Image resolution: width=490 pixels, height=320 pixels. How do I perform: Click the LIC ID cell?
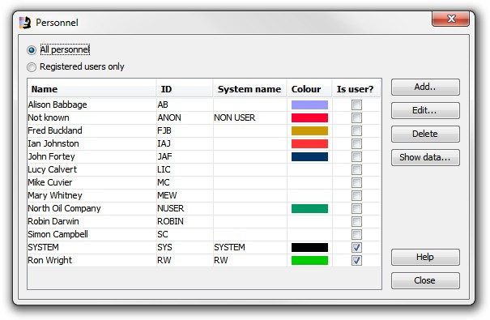[185, 169]
